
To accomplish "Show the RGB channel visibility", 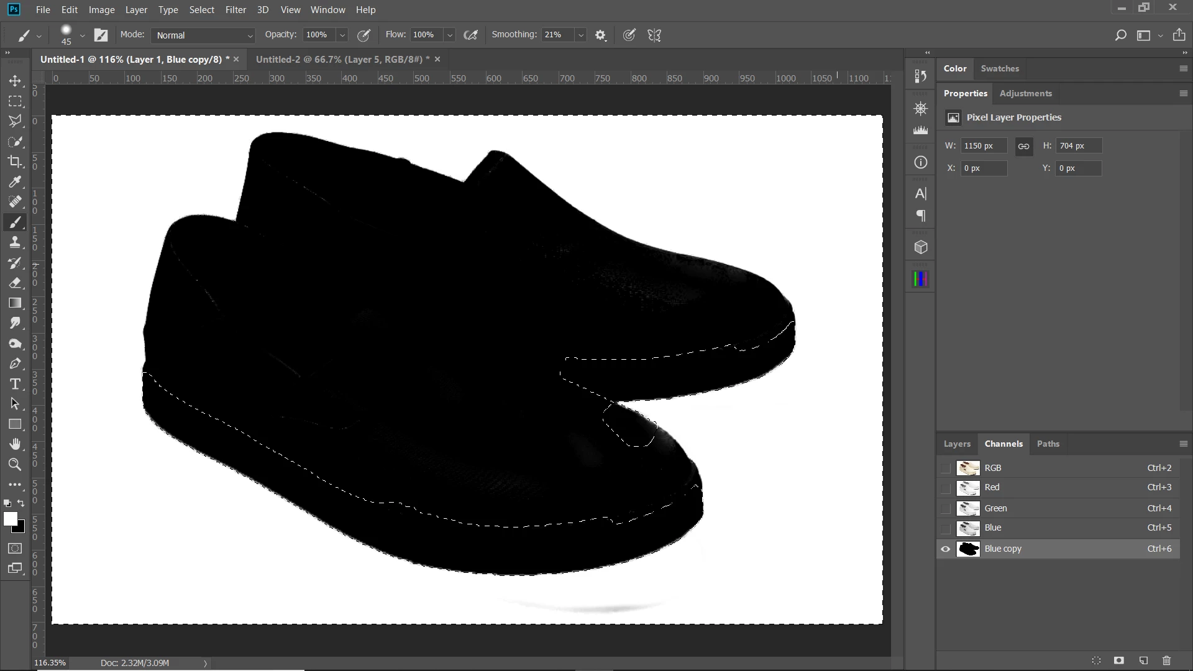I will pos(946,468).
